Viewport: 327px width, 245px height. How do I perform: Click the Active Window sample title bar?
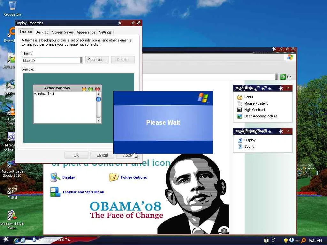coord(67,88)
